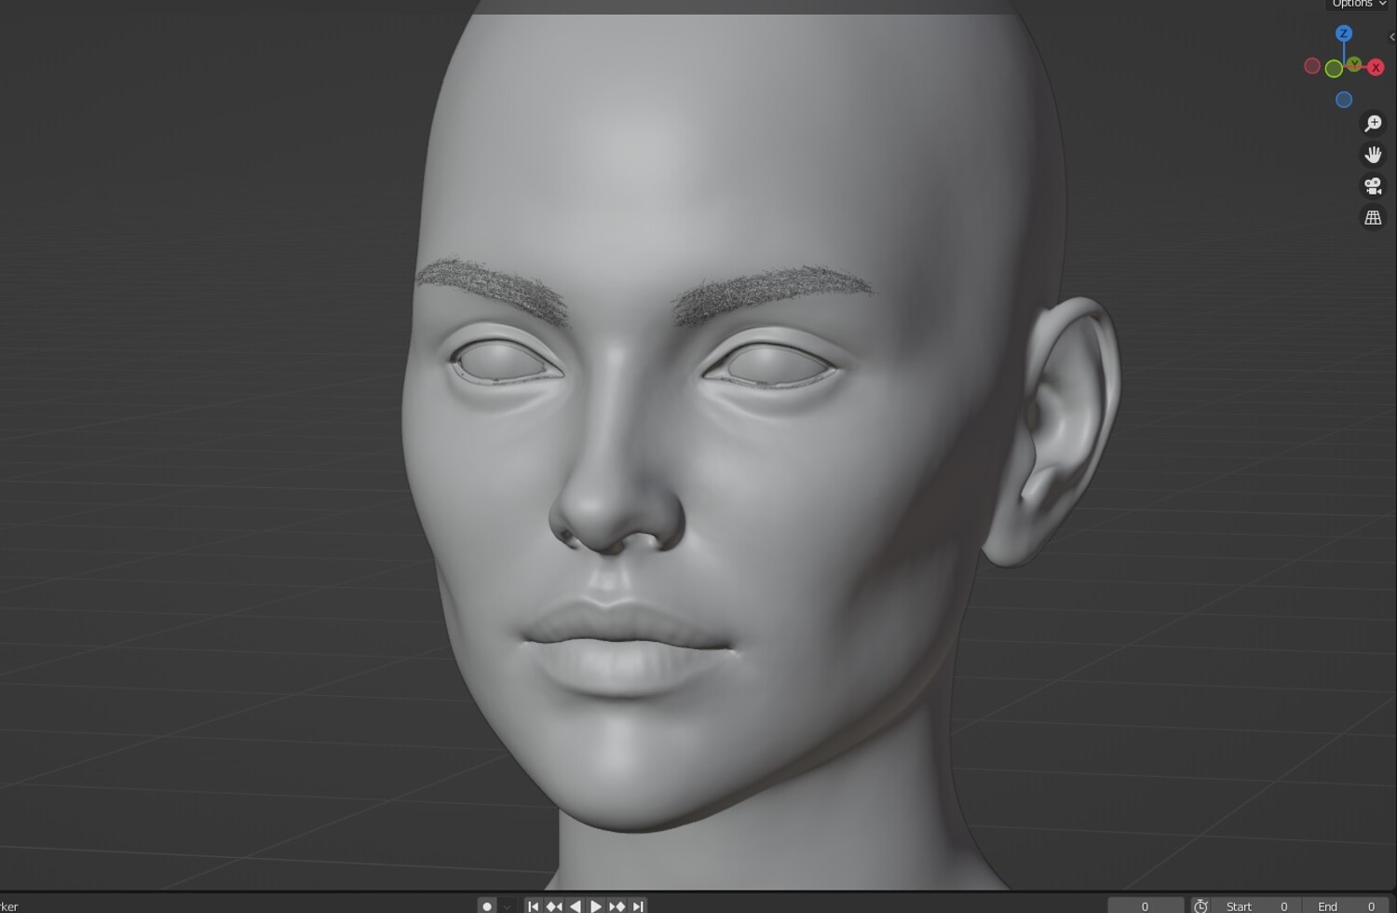Open the auto keyframing dropdown arrow
The image size is (1397, 913).
[x=508, y=906]
